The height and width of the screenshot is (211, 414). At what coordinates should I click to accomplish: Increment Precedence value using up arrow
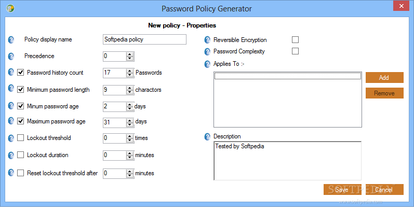click(130, 54)
